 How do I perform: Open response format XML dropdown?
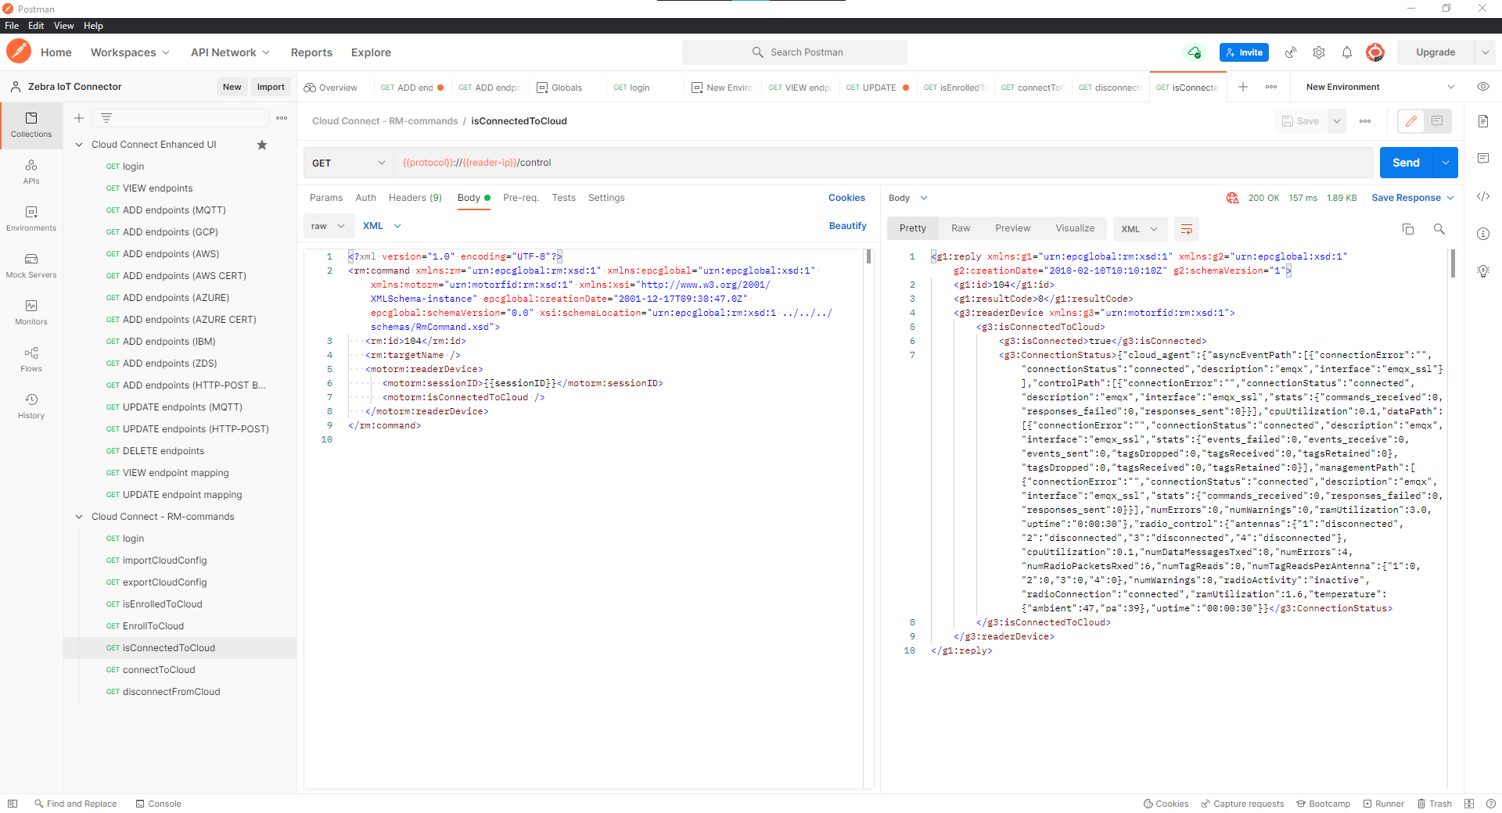pyautogui.click(x=1139, y=229)
